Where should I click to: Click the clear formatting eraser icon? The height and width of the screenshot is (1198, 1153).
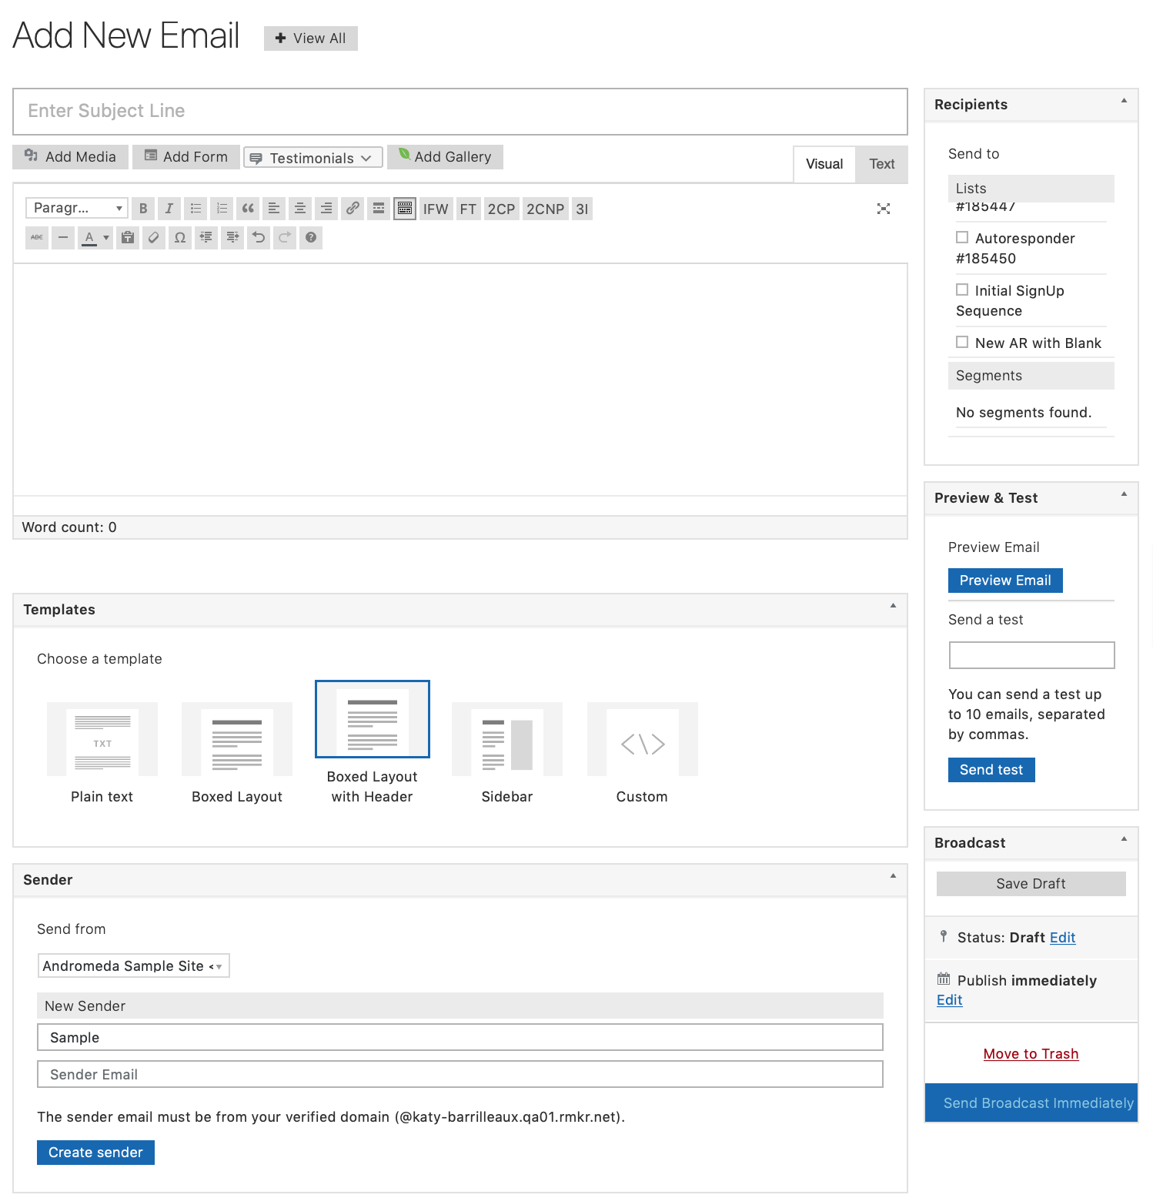(x=154, y=238)
